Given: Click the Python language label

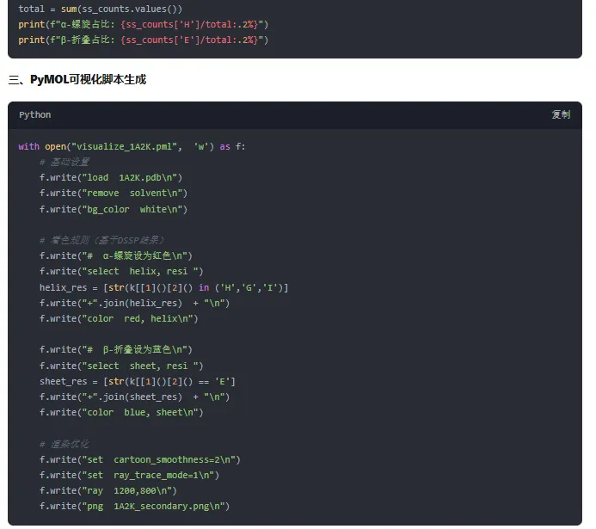Looking at the screenshot, I should (35, 114).
